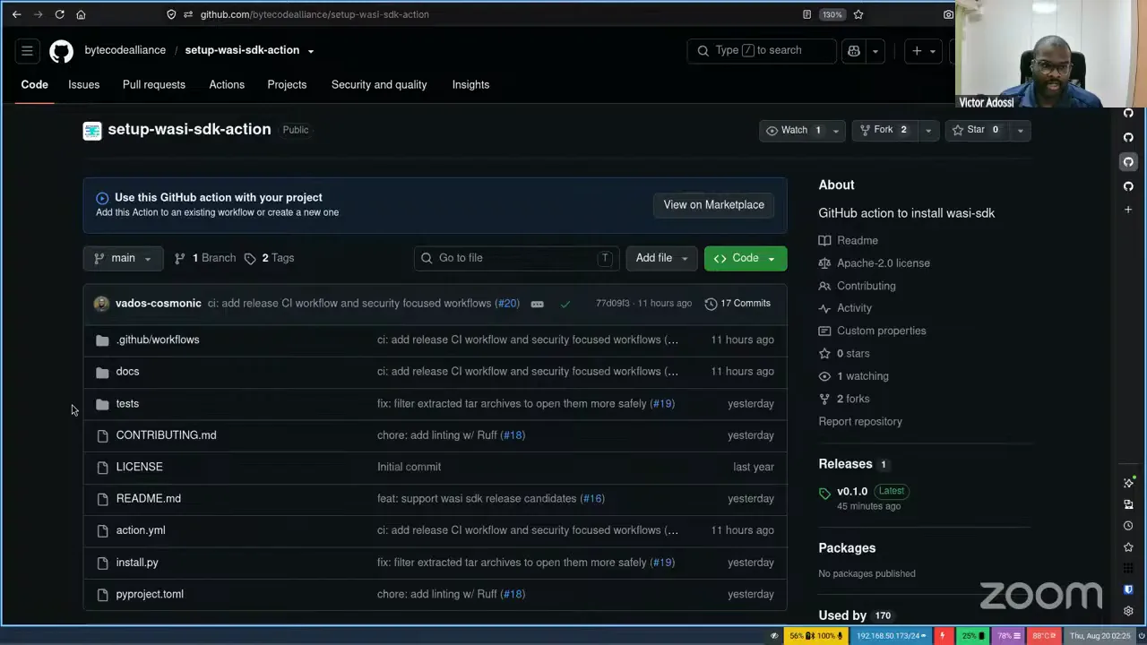Viewport: 1147px width, 645px height.
Task: Open the 17 Commits history link
Action: click(737, 304)
